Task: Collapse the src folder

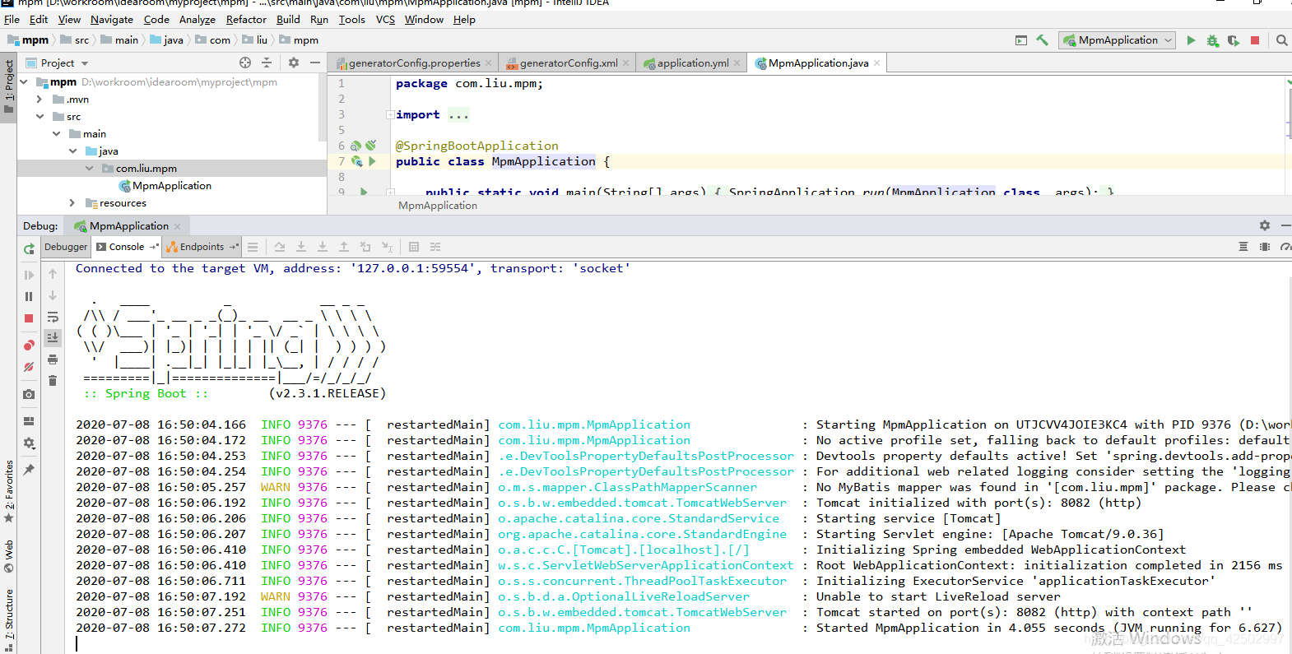Action: point(40,117)
